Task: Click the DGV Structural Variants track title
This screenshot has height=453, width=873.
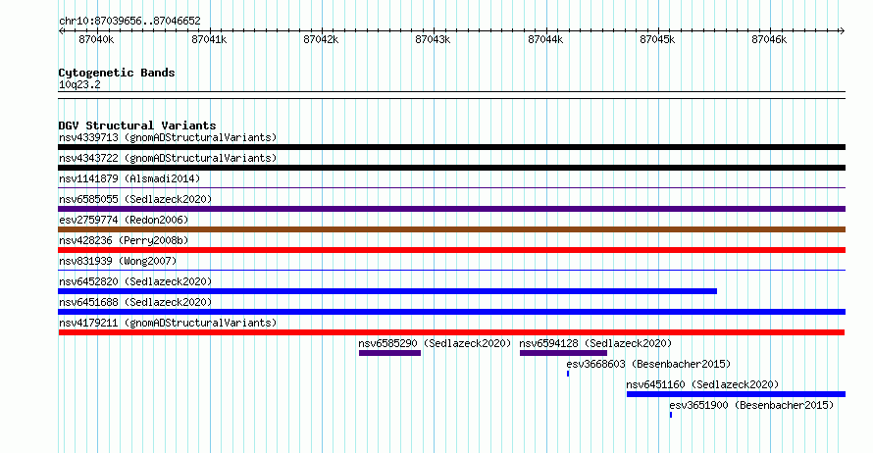Action: 137,126
